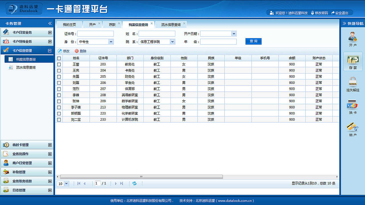Expand the 卡户特殊业务 section
The width and height of the screenshot is (365, 205).
pyautogui.click(x=50, y=42)
